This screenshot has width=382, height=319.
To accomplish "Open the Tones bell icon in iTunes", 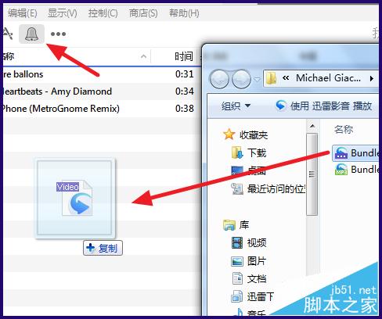I will 31,34.
